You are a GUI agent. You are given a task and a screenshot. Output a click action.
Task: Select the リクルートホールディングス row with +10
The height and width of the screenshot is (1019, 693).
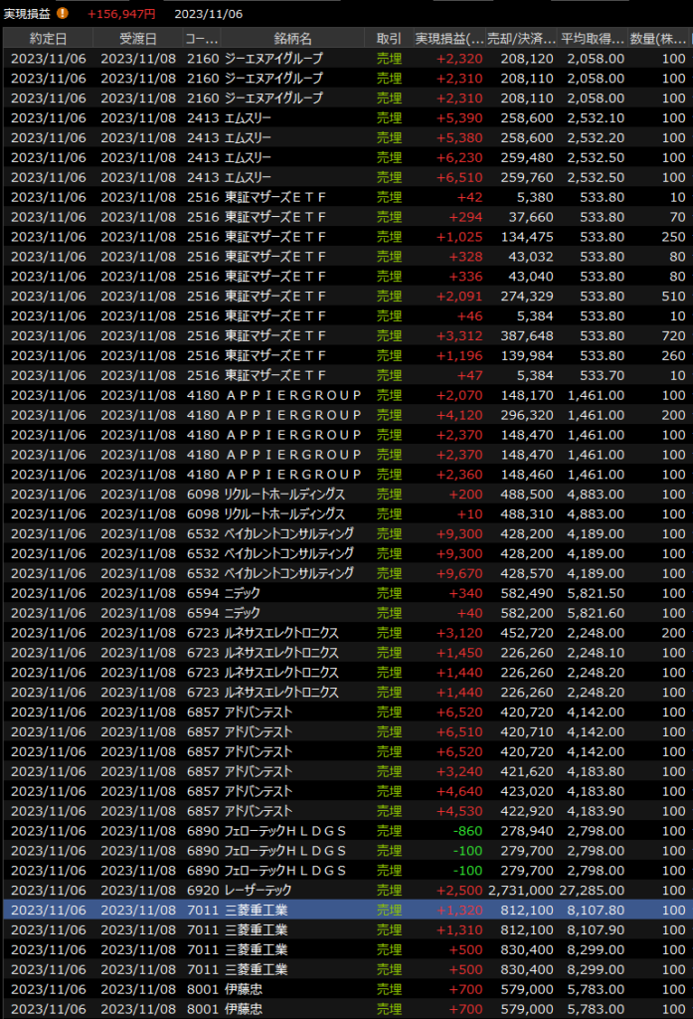pos(346,513)
